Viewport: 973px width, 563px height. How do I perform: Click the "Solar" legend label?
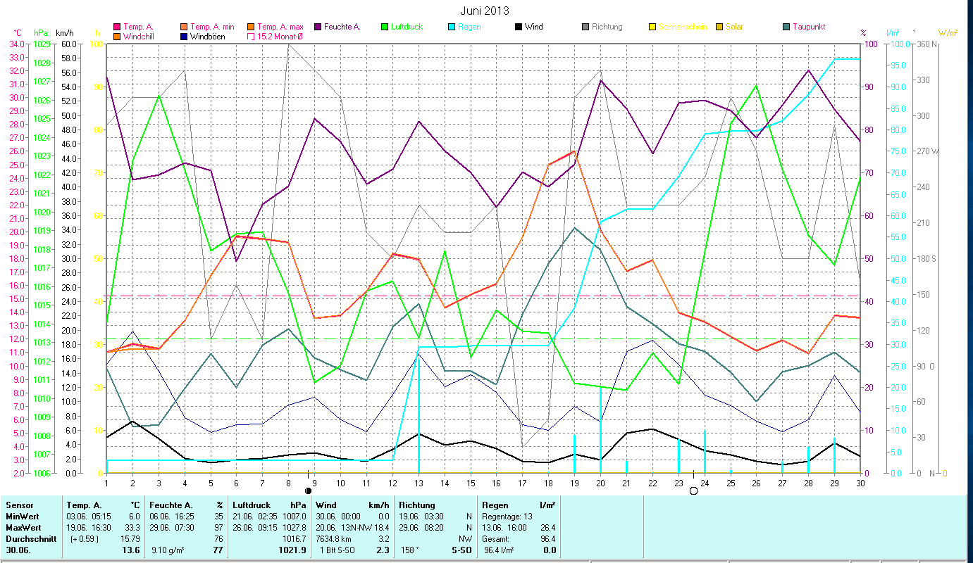(x=735, y=27)
